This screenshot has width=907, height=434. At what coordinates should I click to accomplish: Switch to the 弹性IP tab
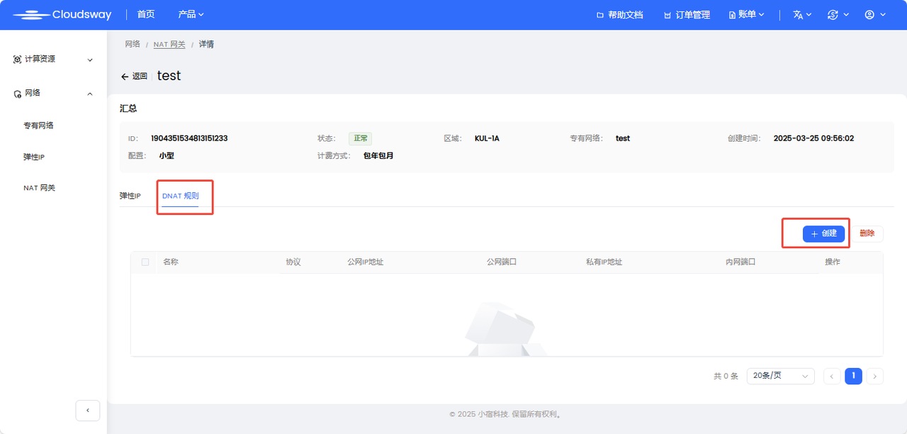[130, 196]
